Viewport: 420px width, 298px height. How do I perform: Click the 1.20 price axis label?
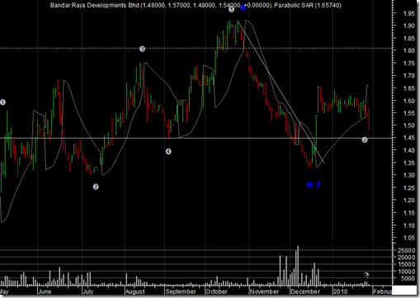tap(409, 201)
